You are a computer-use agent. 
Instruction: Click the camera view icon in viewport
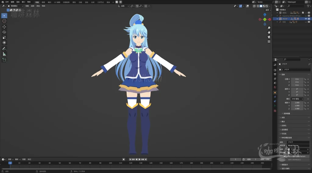(269, 37)
